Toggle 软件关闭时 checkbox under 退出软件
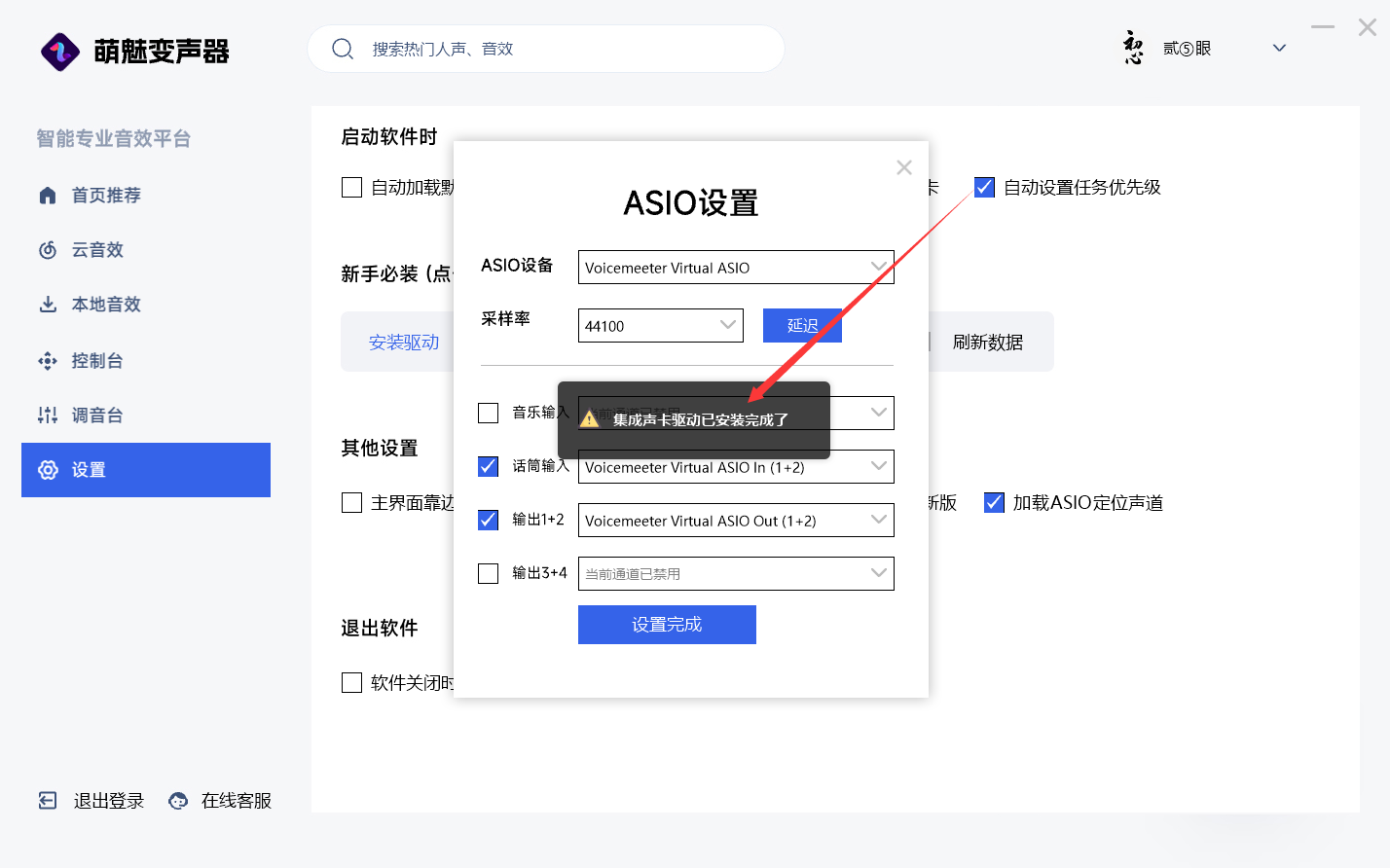The width and height of the screenshot is (1390, 868). 352,682
